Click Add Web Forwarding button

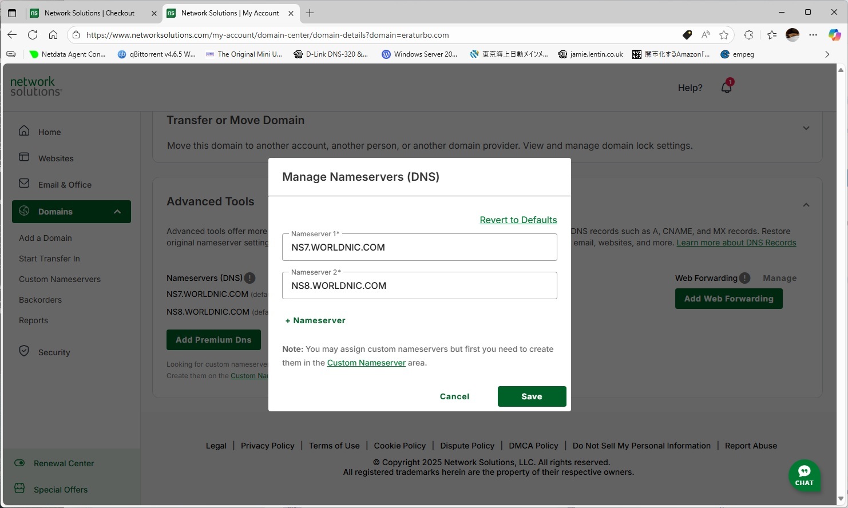point(729,299)
